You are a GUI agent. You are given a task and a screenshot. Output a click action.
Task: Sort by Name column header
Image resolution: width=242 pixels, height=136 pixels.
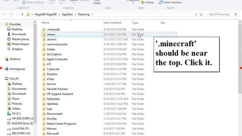(45, 23)
